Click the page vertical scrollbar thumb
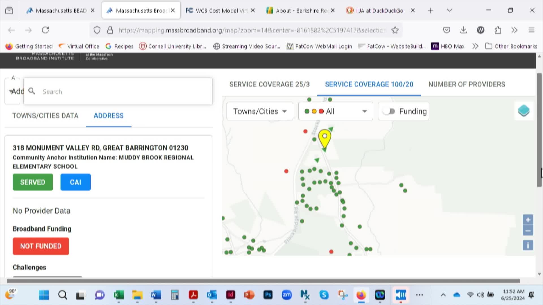 (x=539, y=130)
